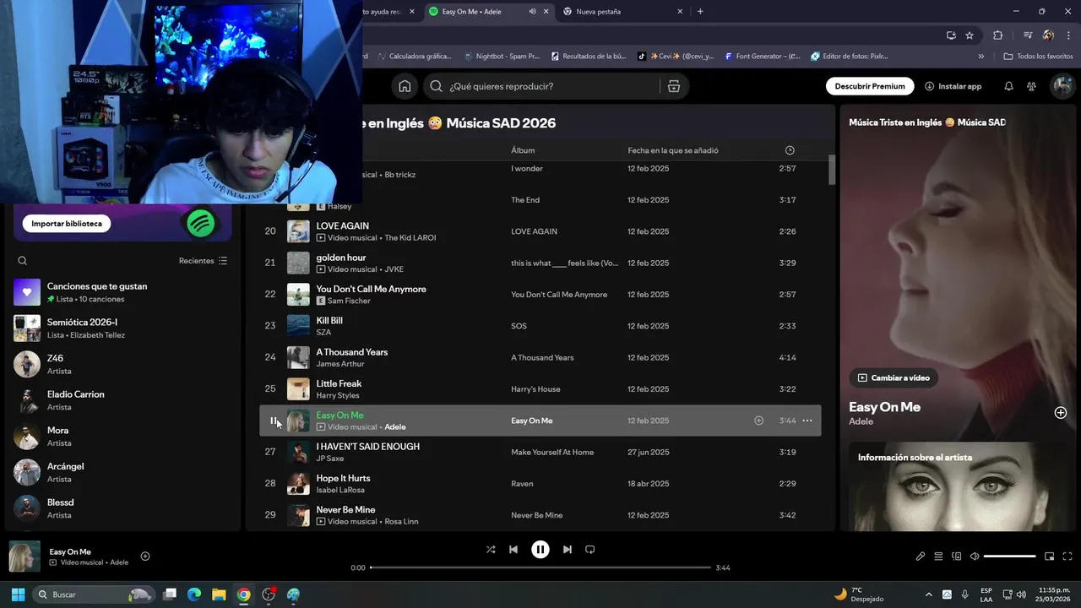Click Importar biblioteca button

(67, 224)
